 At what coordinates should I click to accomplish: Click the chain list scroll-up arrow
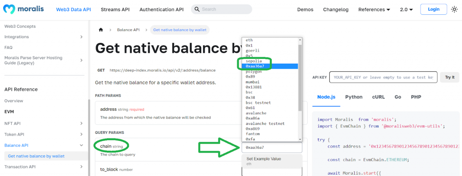pyautogui.click(x=300, y=40)
